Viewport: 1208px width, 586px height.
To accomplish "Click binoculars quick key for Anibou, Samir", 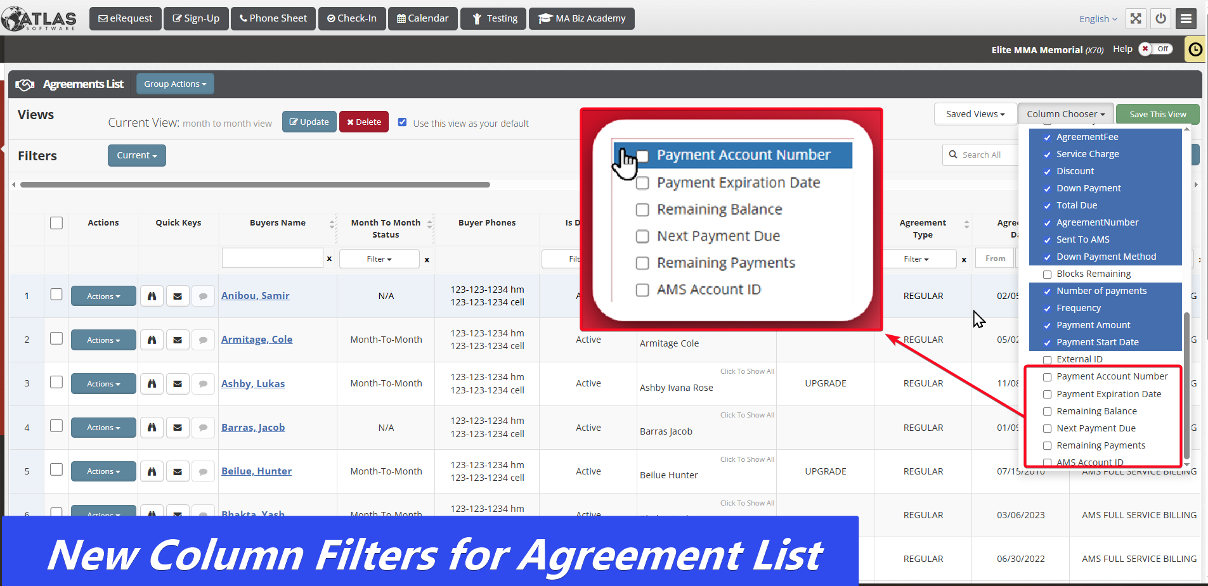I will pyautogui.click(x=152, y=296).
